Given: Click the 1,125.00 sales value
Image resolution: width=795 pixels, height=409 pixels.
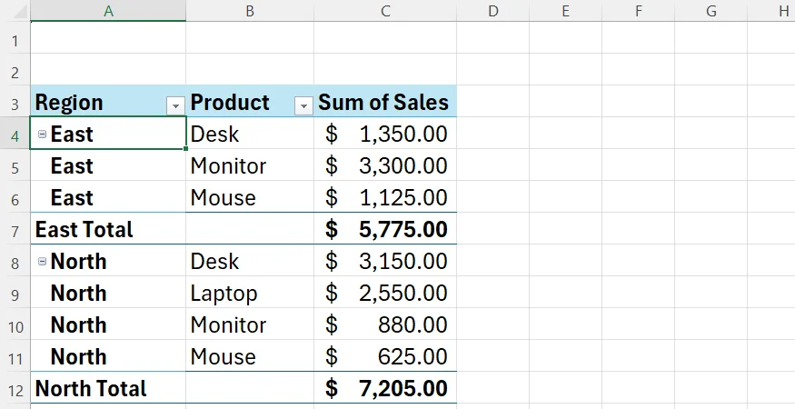Looking at the screenshot, I should pyautogui.click(x=385, y=197).
